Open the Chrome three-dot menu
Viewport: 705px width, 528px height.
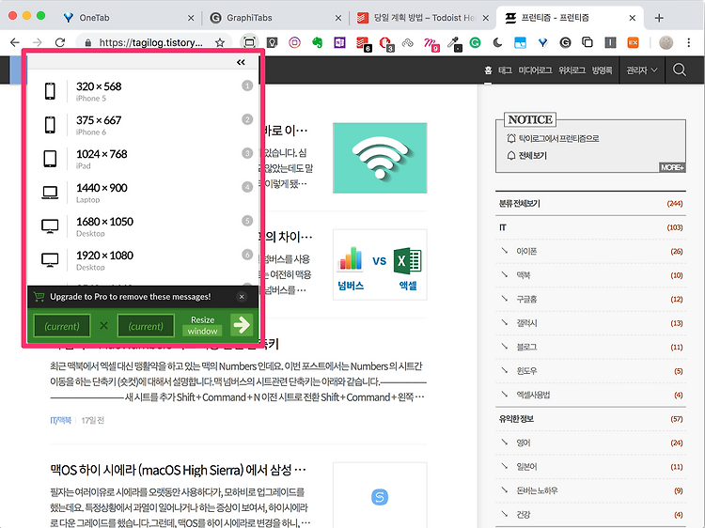click(x=689, y=42)
